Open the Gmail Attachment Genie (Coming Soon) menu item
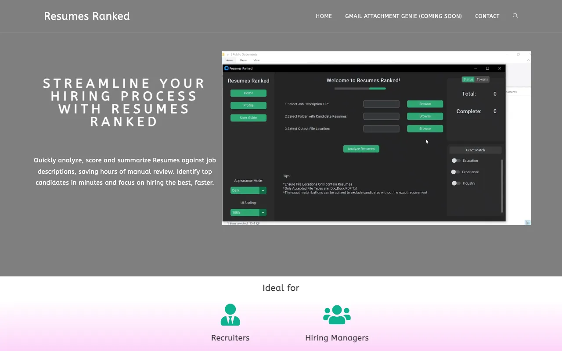 403,16
